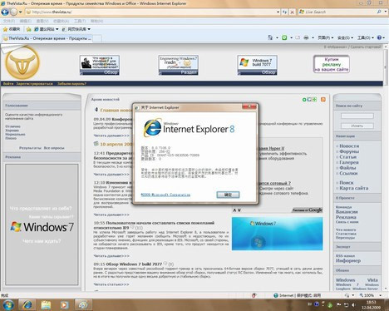Open the Page (页面) command bar menu
Image resolution: width=389 pixels, height=311 pixels.
pyautogui.click(x=325, y=37)
